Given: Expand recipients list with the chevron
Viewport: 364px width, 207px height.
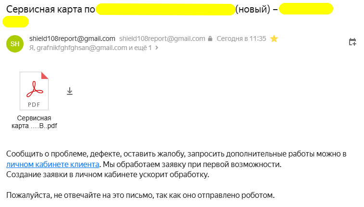Looking at the screenshot, I should [157, 48].
